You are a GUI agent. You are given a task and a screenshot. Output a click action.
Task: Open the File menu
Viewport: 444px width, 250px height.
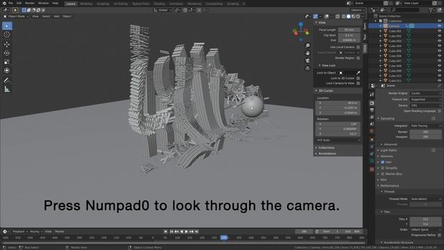[11, 3]
